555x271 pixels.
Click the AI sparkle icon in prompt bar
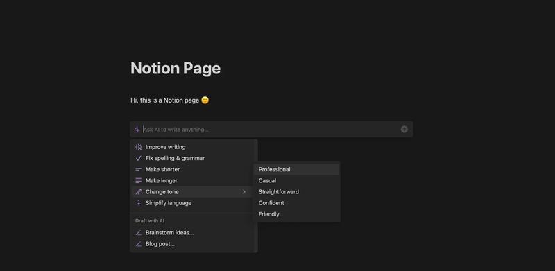pyautogui.click(x=137, y=130)
